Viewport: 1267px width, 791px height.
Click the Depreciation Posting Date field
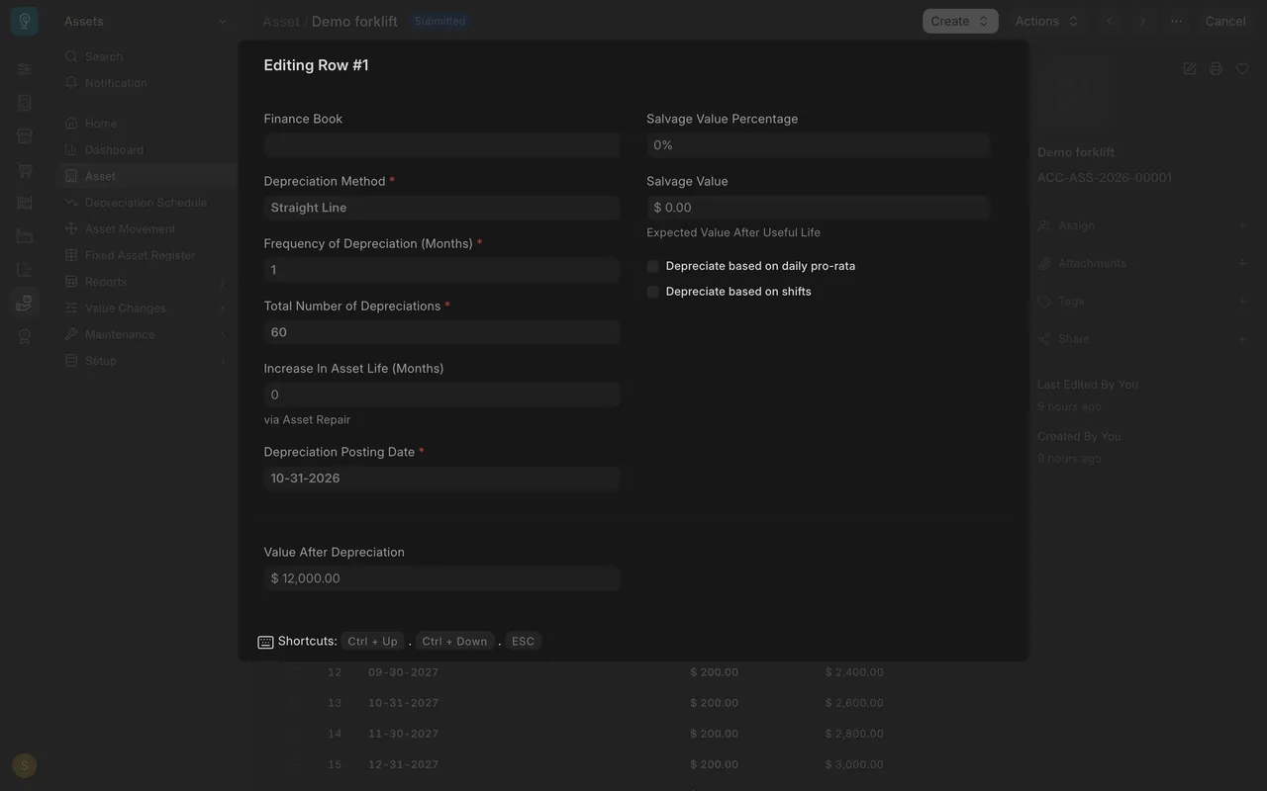tap(441, 479)
